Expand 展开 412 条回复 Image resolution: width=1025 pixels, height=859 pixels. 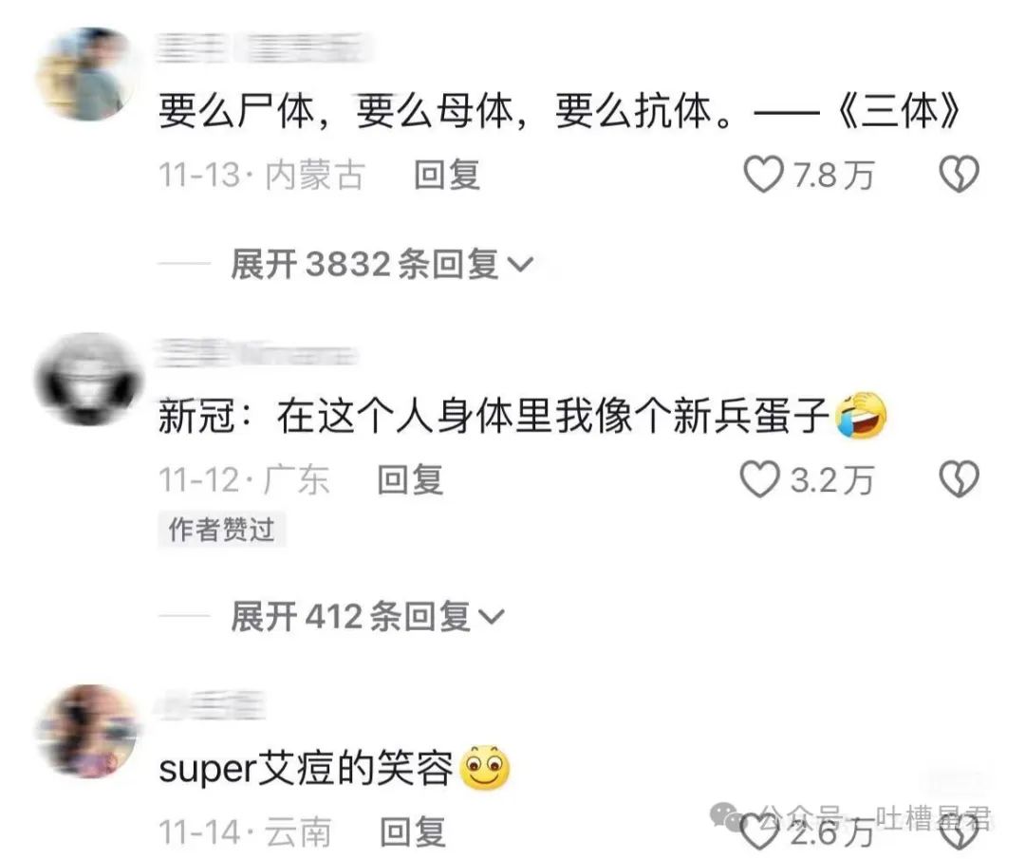(x=366, y=616)
